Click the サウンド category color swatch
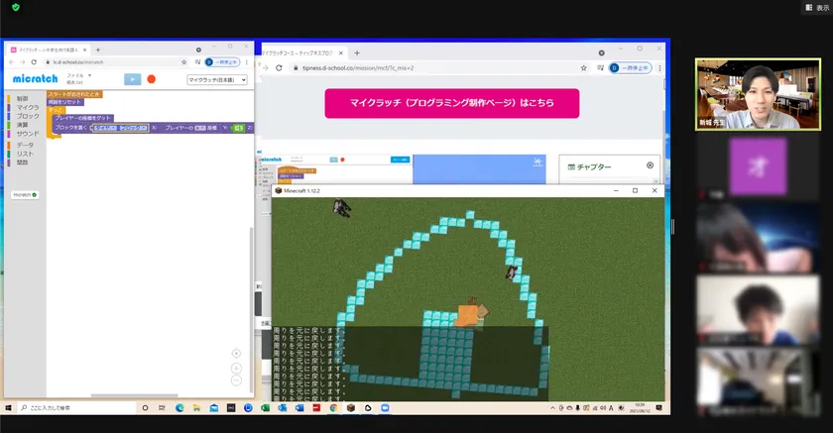The height and width of the screenshot is (433, 833). coord(10,132)
